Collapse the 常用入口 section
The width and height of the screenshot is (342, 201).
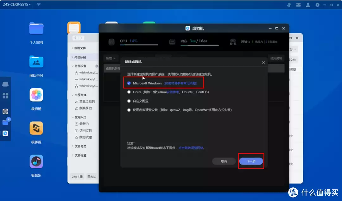point(73,117)
